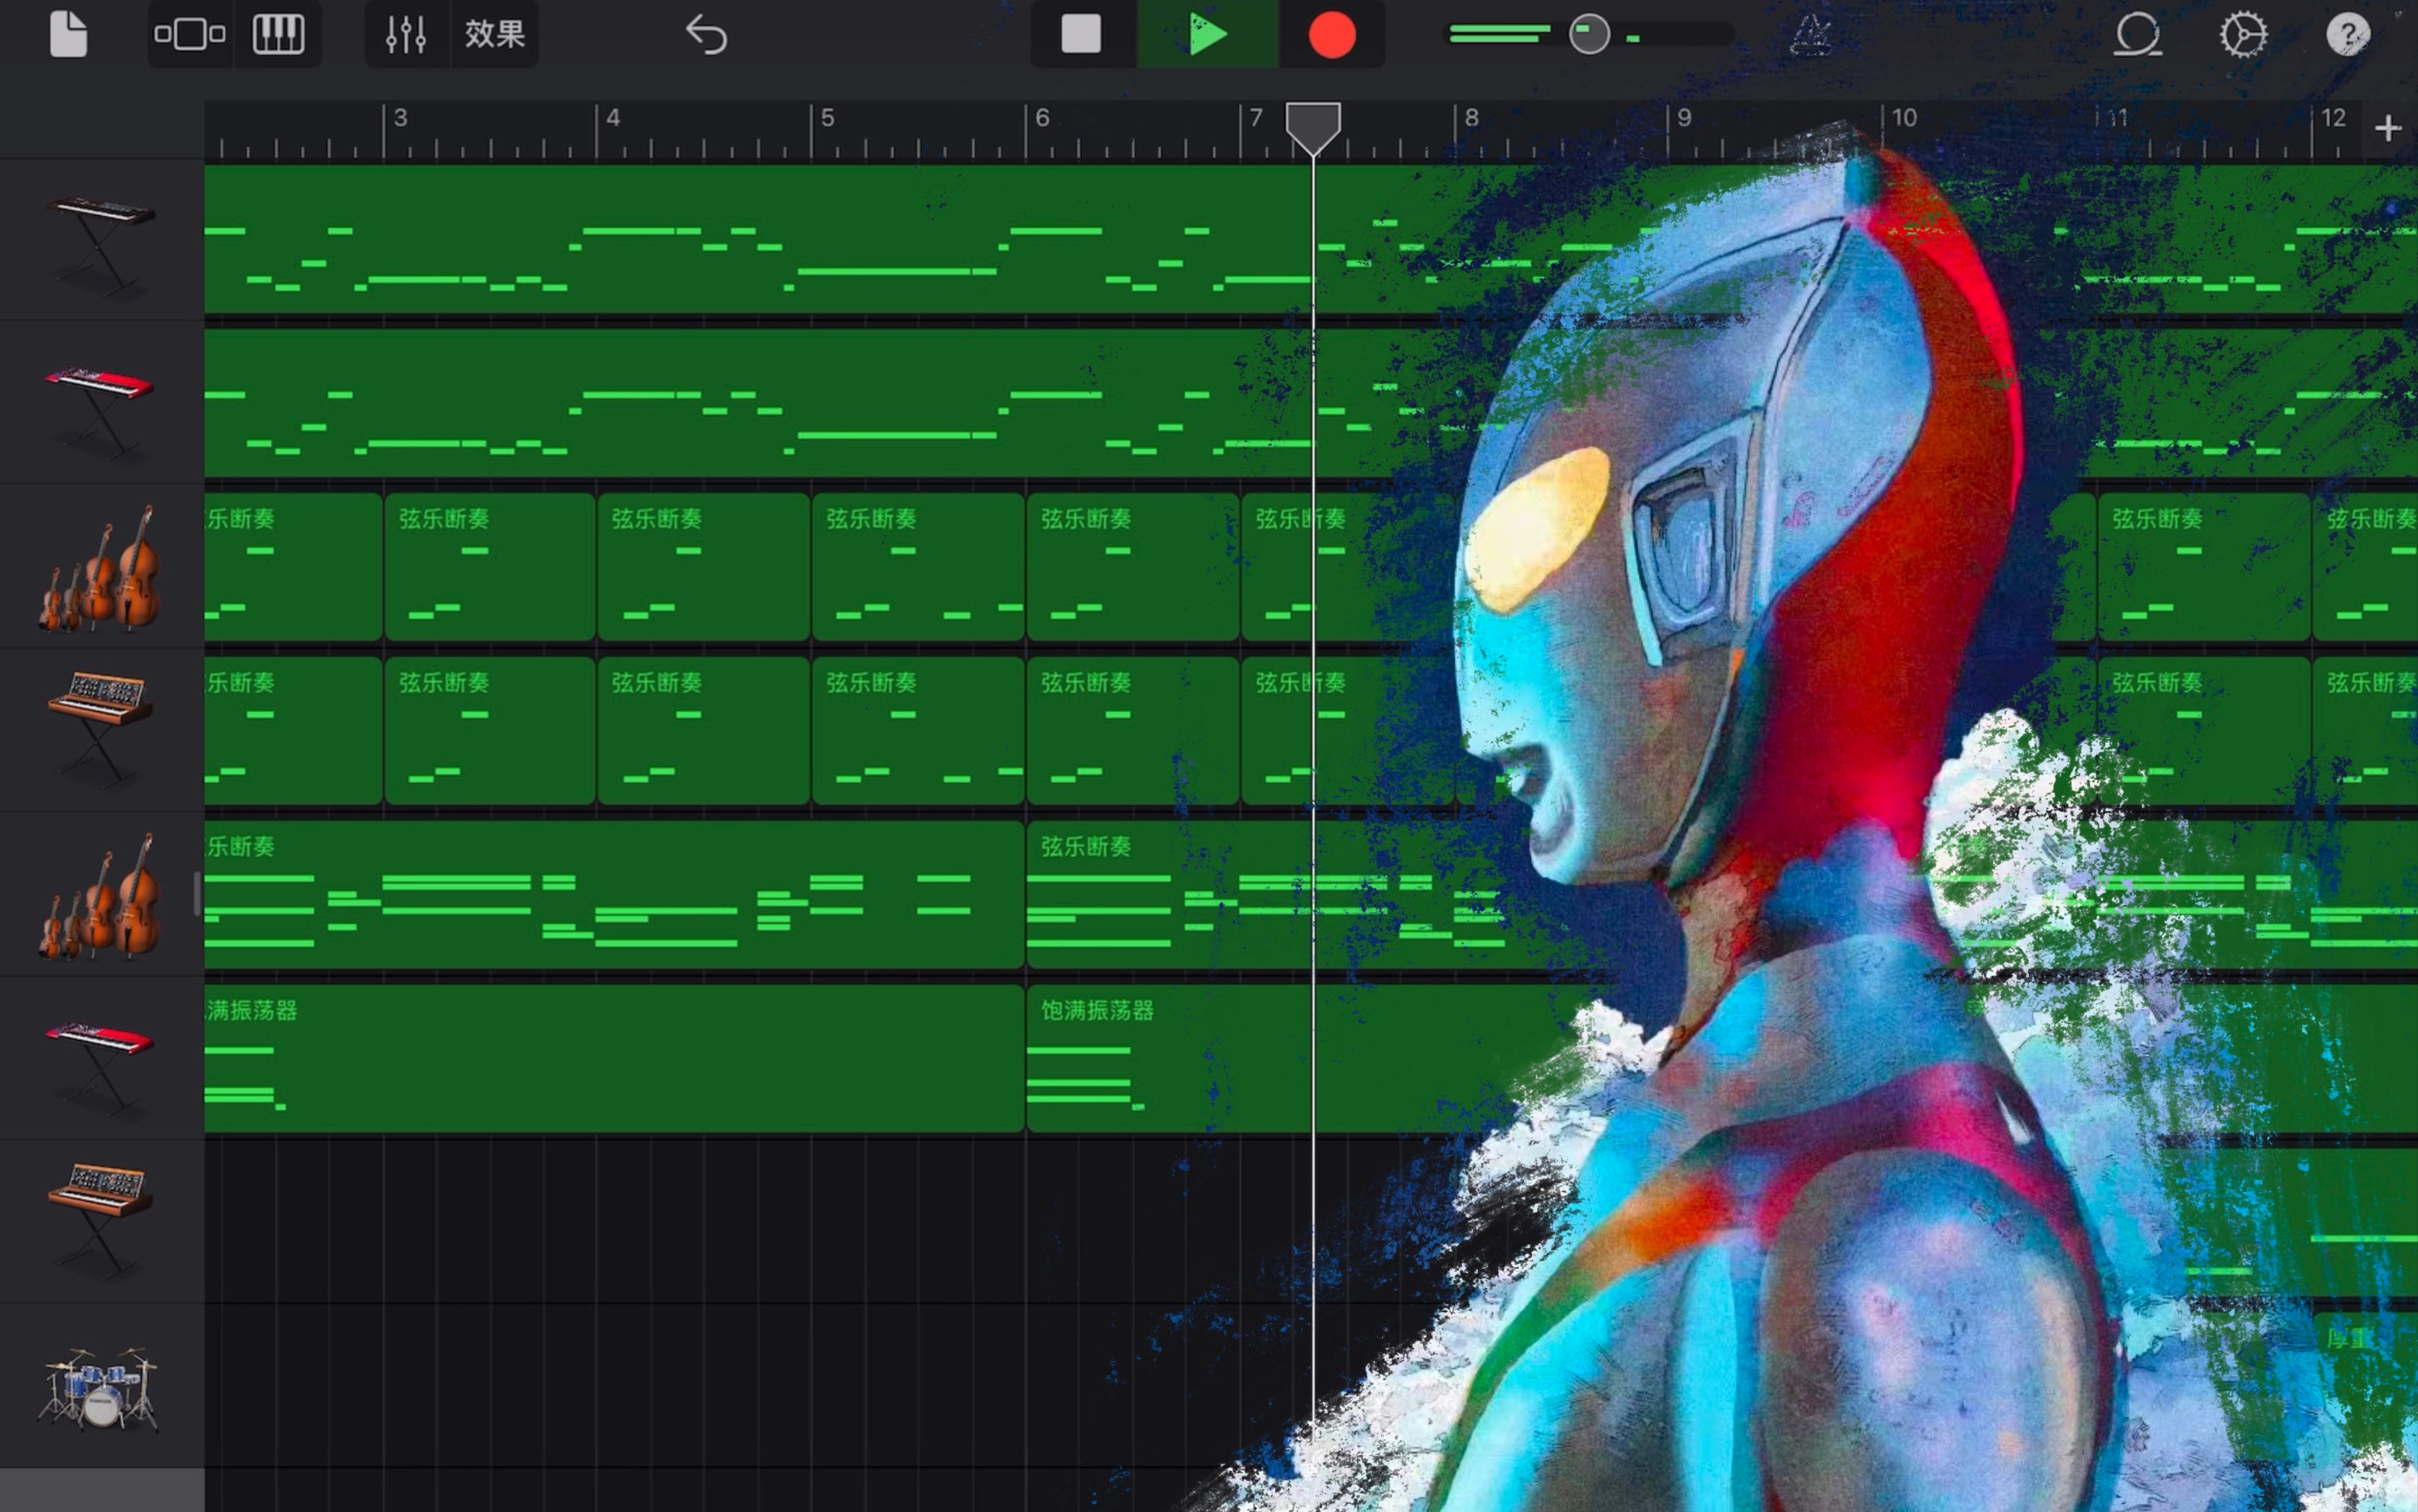This screenshot has width=2418, height=1512.
Task: Select 弦乐断奏 region at bar 5, third track
Action: click(x=918, y=566)
